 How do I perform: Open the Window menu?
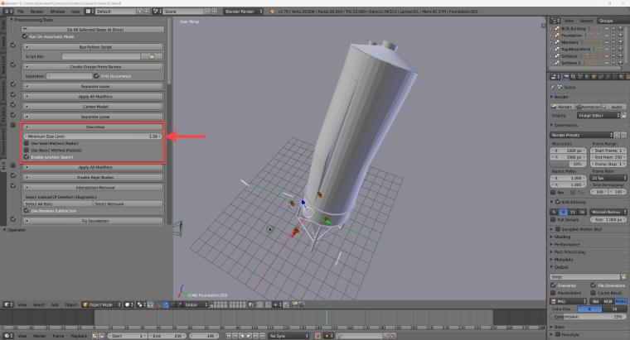pos(57,12)
